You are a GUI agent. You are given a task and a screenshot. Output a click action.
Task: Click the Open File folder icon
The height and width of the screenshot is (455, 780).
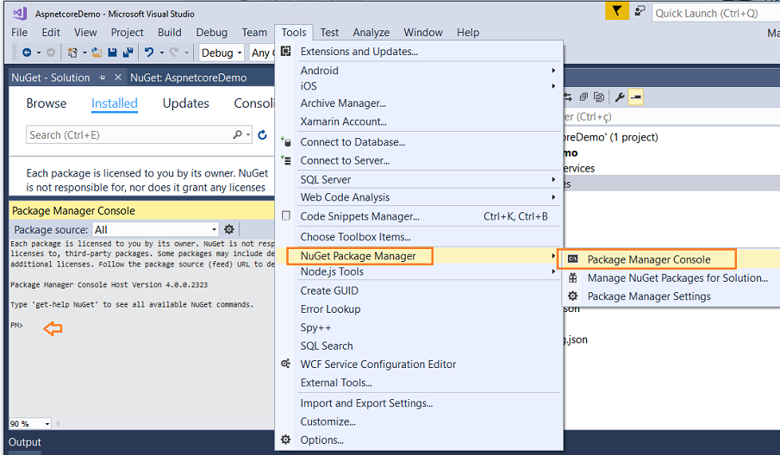coord(97,53)
